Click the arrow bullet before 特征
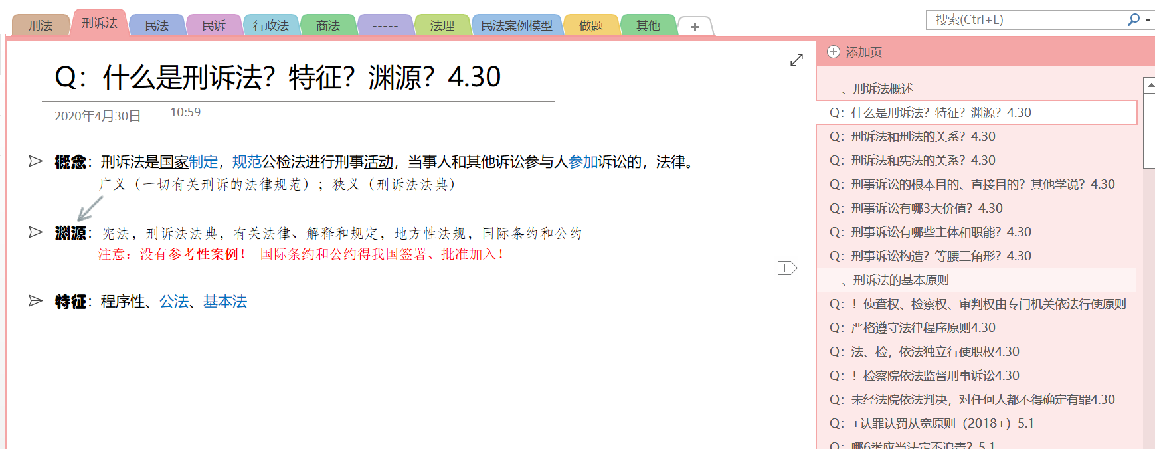Image resolution: width=1155 pixels, height=449 pixels. pos(35,301)
